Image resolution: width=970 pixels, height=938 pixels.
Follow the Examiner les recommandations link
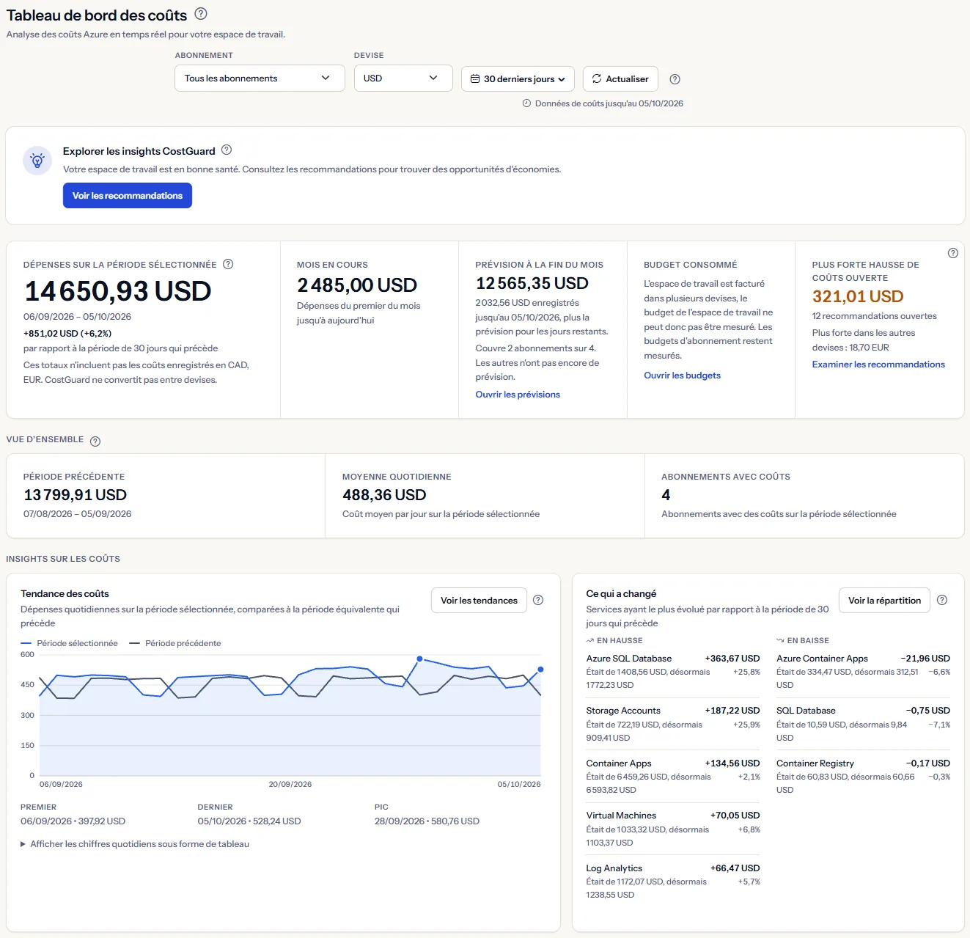(x=878, y=364)
